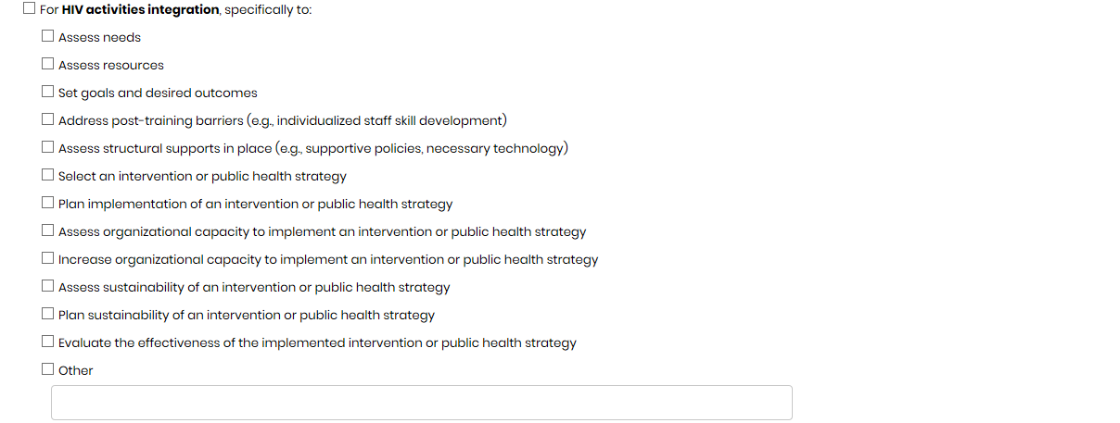The width and height of the screenshot is (1120, 423).
Task: Click 'Set goals and desired outcomes' label
Action: tap(158, 93)
